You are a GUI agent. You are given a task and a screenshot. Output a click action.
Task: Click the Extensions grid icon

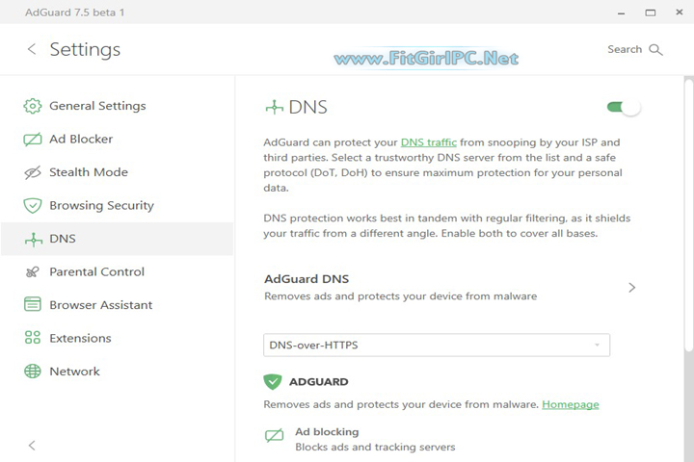tap(33, 338)
